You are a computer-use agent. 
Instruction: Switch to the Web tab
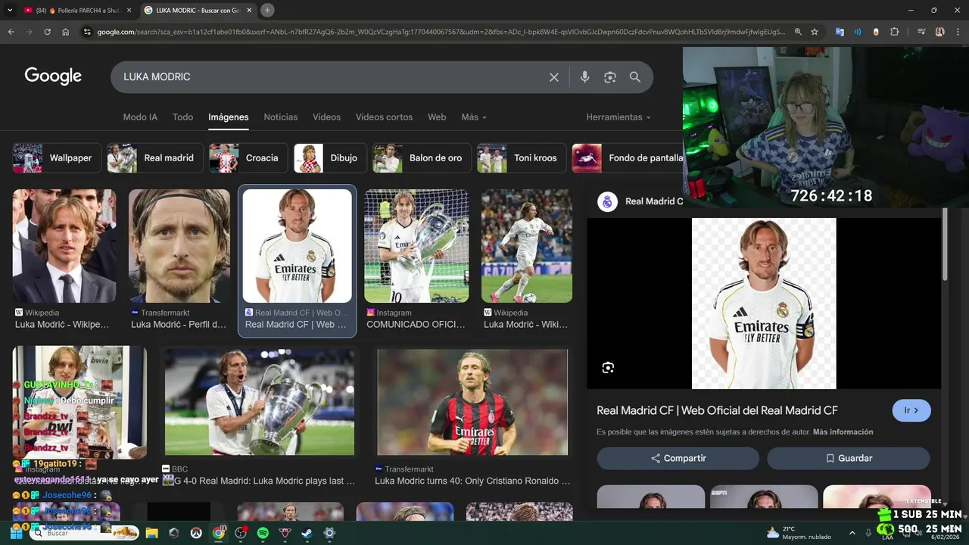[x=437, y=117]
